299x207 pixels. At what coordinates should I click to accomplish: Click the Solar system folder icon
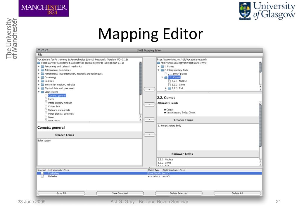[x=42, y=92]
